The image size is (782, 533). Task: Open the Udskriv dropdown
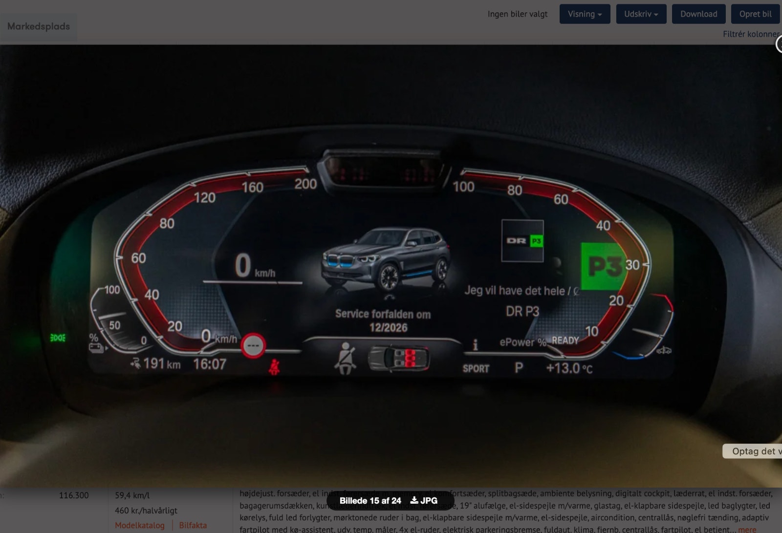tap(641, 14)
